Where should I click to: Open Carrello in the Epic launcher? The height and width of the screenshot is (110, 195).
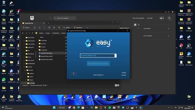point(150,18)
